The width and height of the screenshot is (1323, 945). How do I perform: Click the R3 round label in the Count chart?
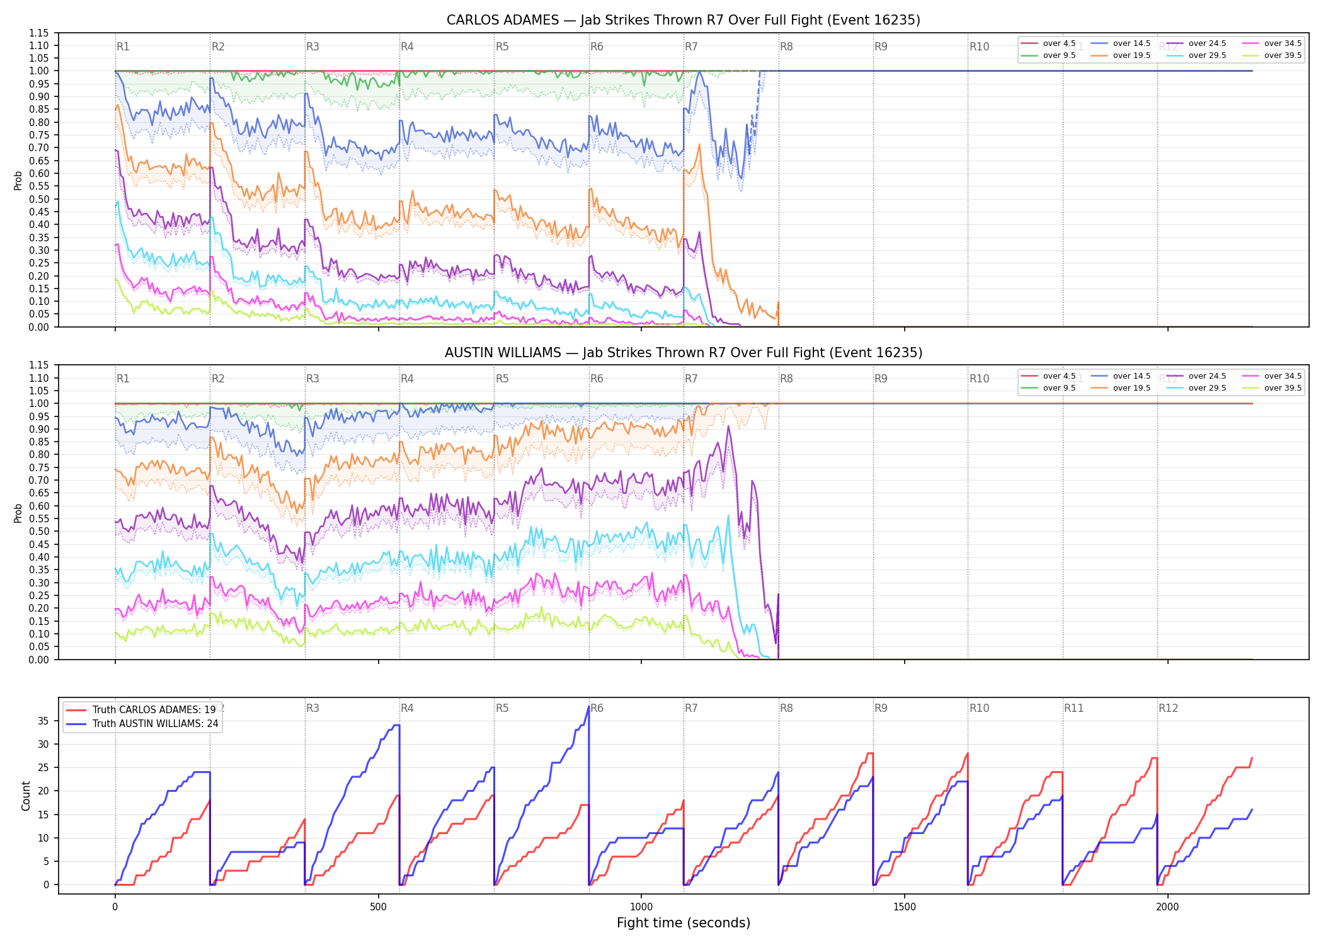pyautogui.click(x=312, y=708)
